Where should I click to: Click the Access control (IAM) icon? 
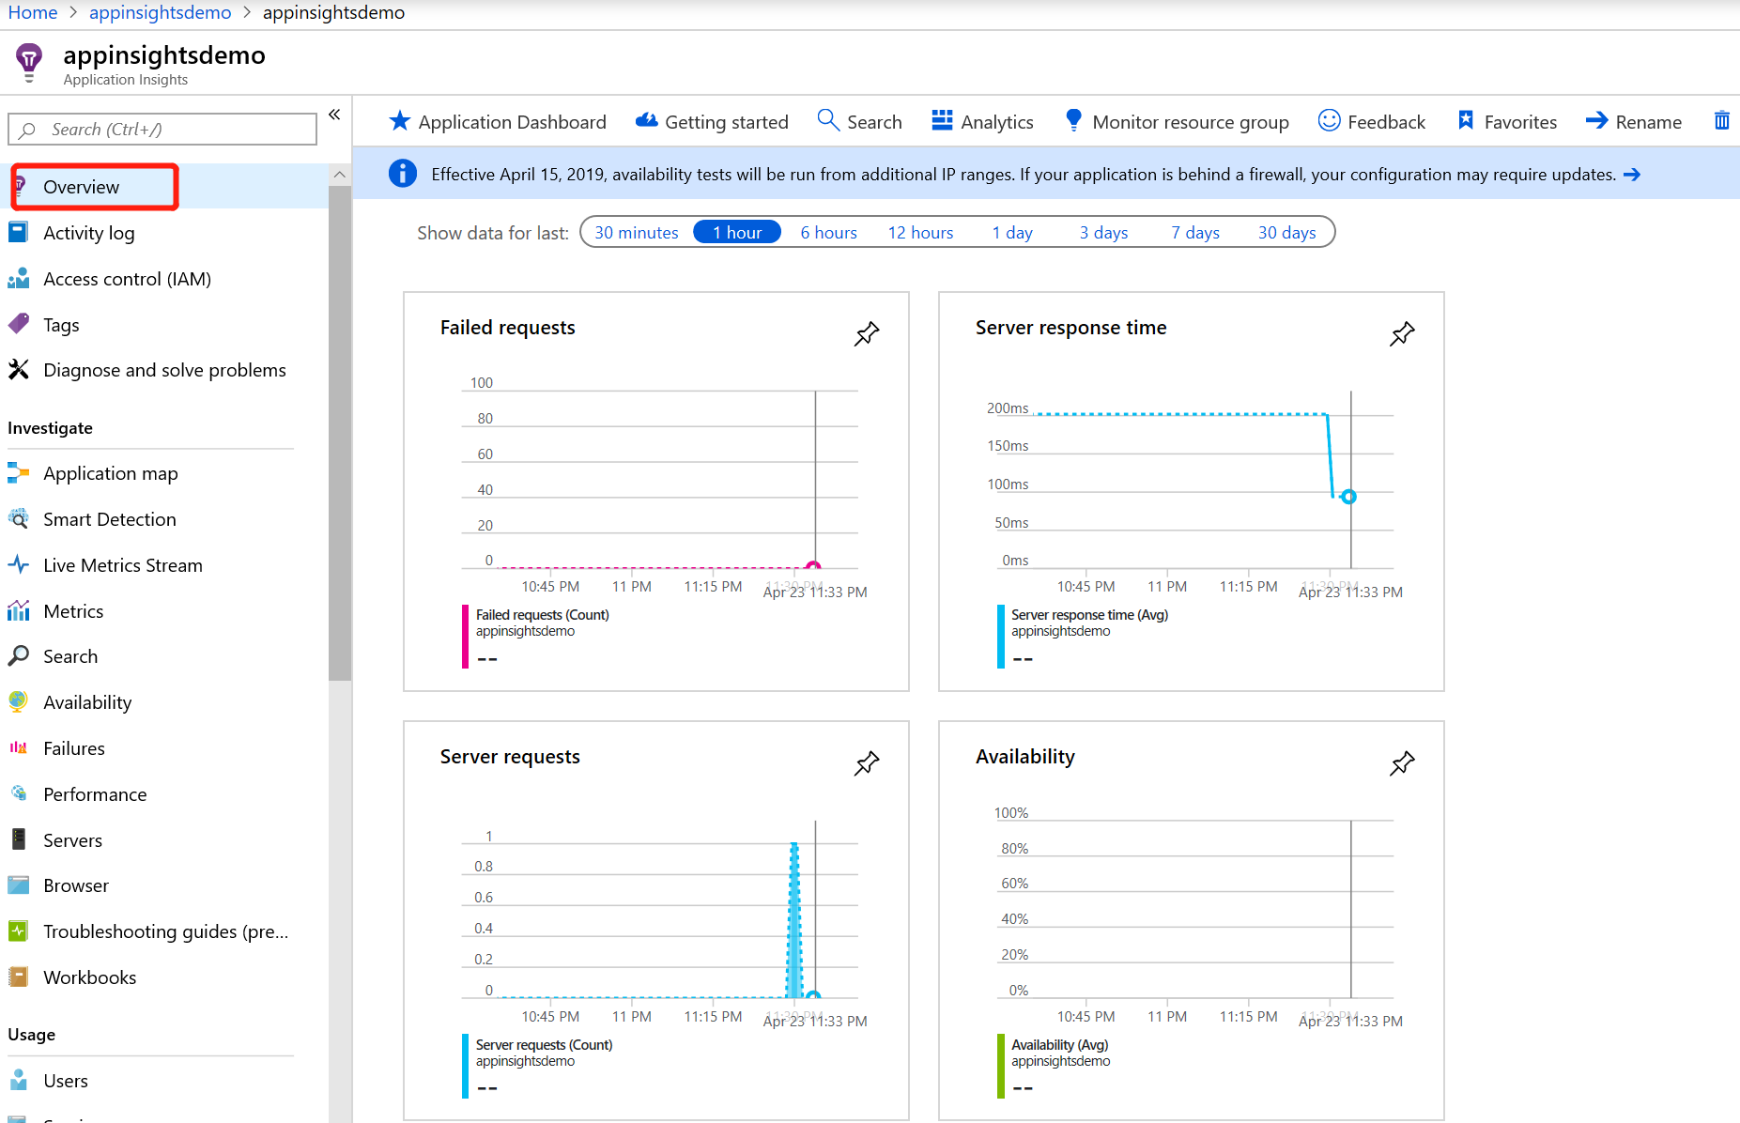[18, 278]
